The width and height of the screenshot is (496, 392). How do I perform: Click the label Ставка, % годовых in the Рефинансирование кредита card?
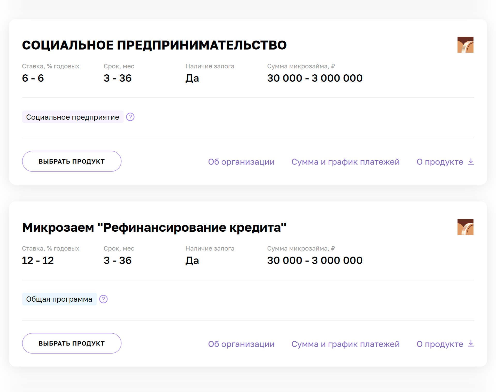click(x=51, y=248)
